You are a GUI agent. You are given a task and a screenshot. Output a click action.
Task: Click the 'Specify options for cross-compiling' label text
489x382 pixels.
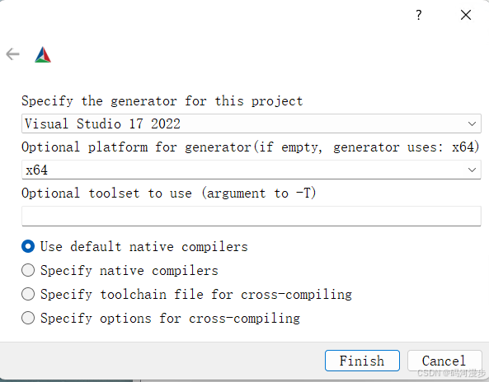(170, 318)
